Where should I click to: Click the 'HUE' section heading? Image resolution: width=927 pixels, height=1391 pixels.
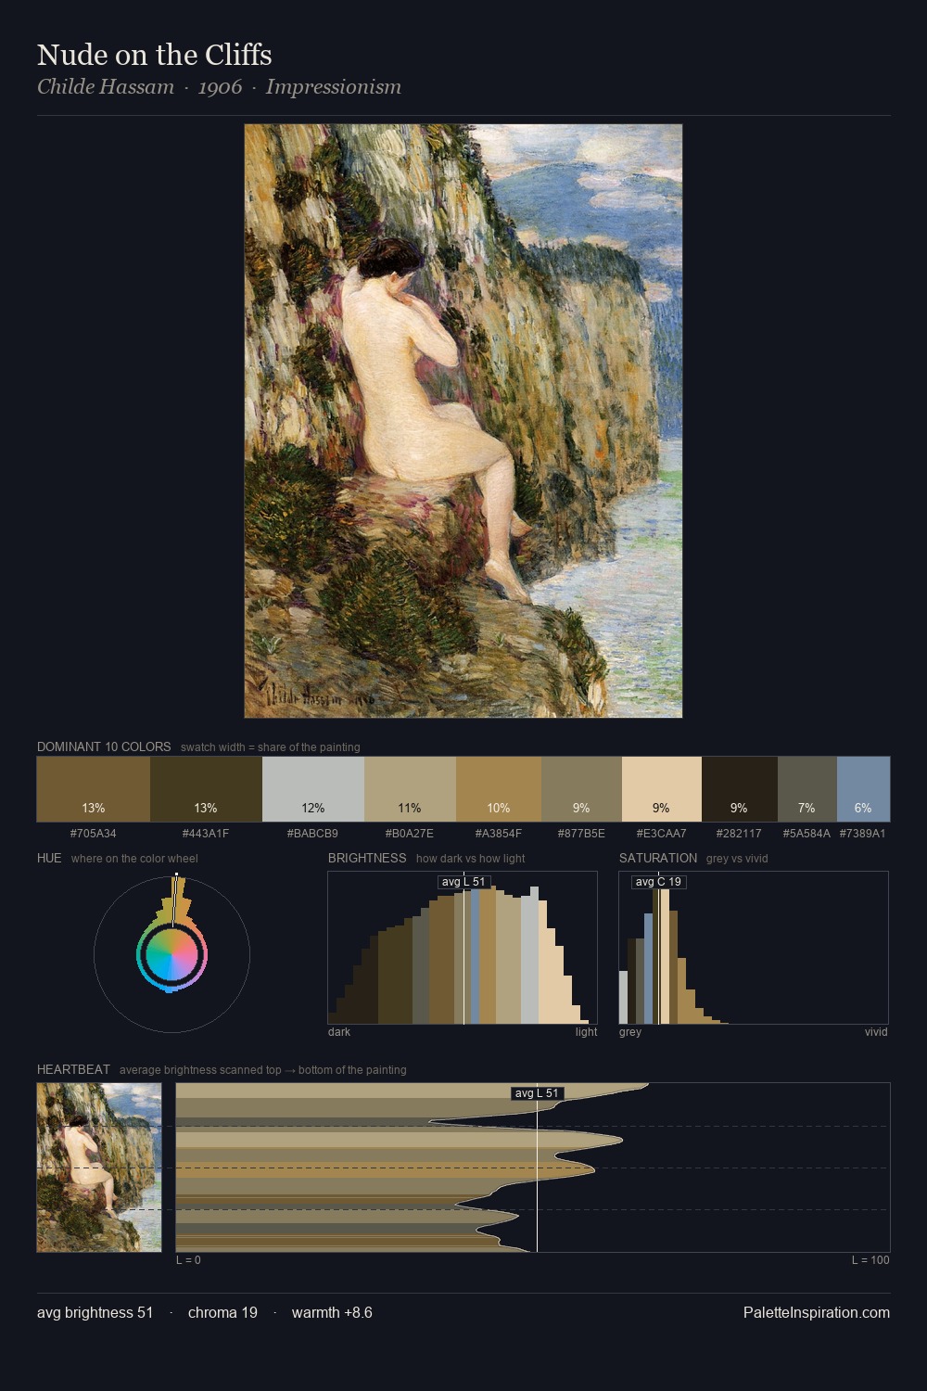point(49,858)
